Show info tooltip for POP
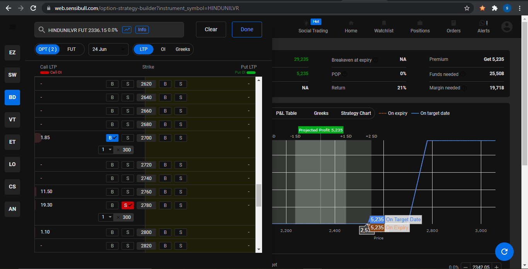The image size is (528, 269). 345,74
